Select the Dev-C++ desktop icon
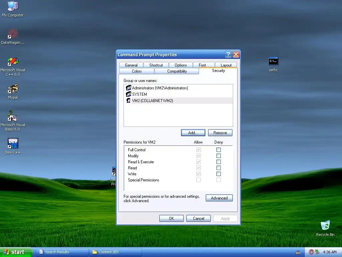 (x=13, y=146)
